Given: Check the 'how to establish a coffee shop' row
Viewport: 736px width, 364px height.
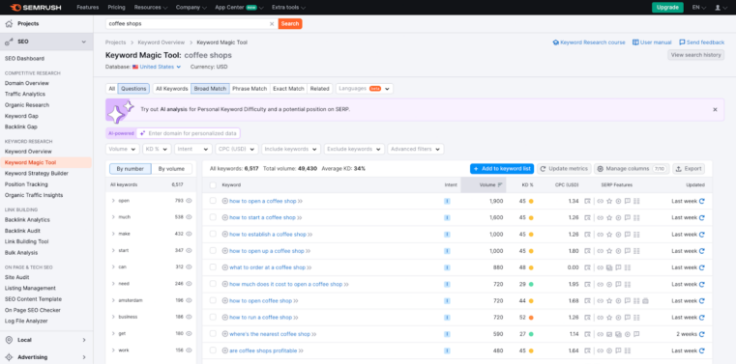Looking at the screenshot, I should coord(213,234).
